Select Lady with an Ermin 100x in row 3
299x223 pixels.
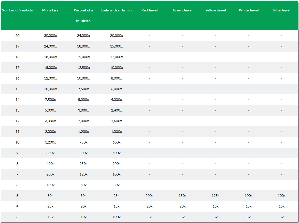(117, 217)
